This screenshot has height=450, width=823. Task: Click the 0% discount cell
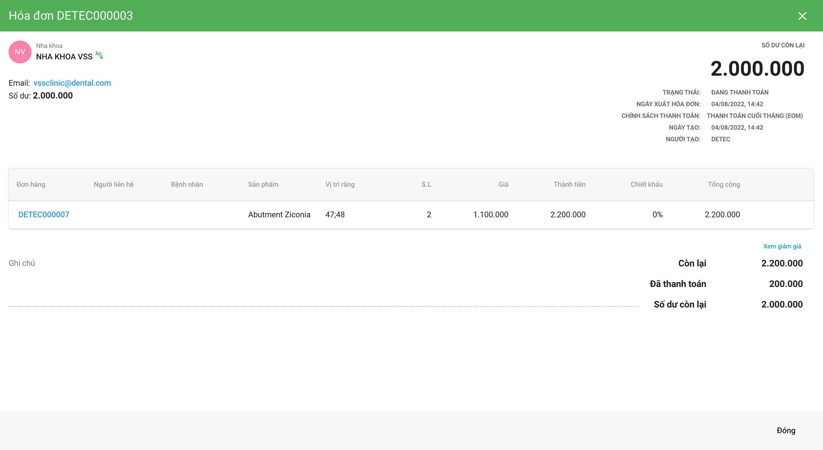point(657,215)
